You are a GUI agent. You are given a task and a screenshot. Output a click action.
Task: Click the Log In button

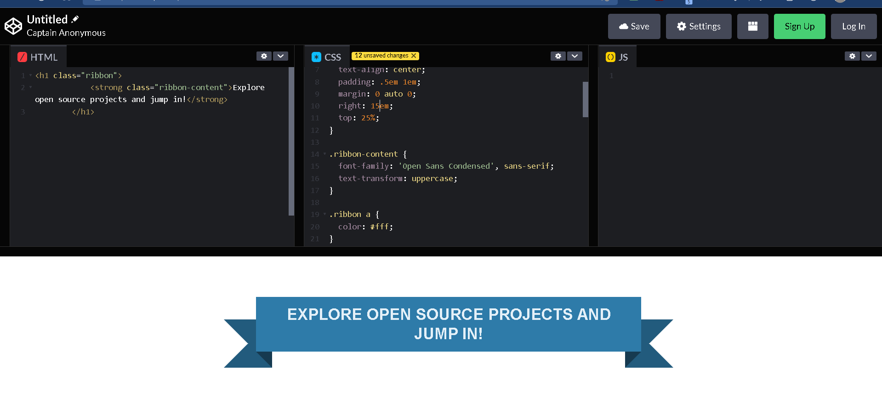click(854, 26)
